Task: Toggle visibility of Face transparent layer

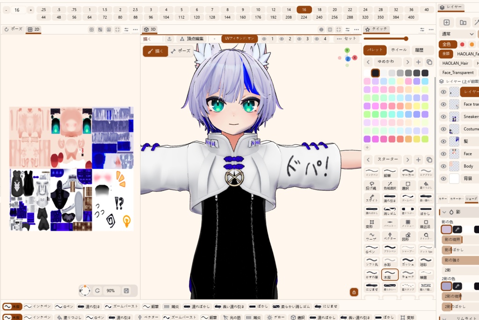Action: (443, 104)
